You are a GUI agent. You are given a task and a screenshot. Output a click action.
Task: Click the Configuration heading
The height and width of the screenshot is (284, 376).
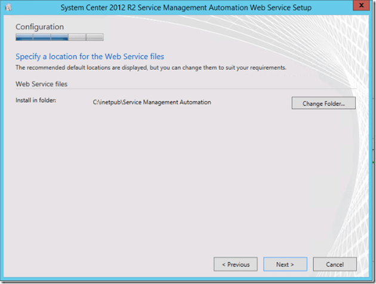[39, 27]
